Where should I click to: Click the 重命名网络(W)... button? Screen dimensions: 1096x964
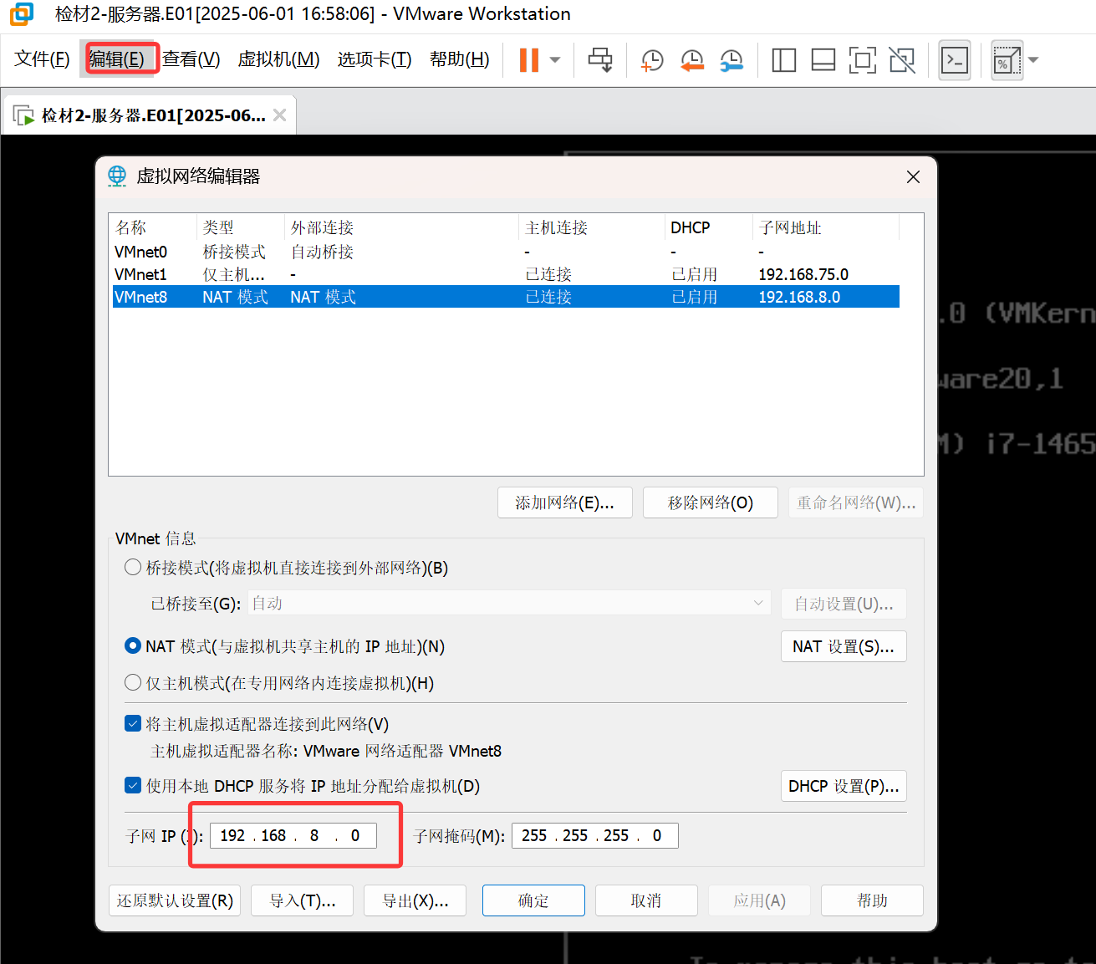pos(856,502)
